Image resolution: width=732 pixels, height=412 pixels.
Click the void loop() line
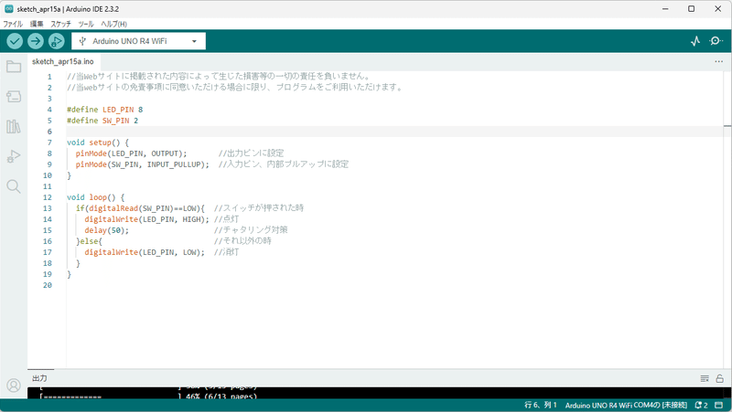(x=96, y=197)
